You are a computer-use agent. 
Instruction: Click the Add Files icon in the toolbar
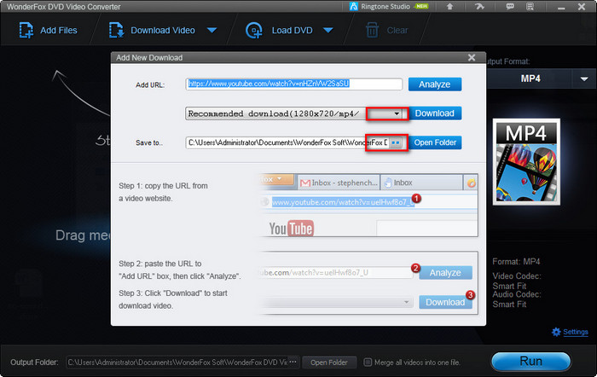tap(26, 30)
